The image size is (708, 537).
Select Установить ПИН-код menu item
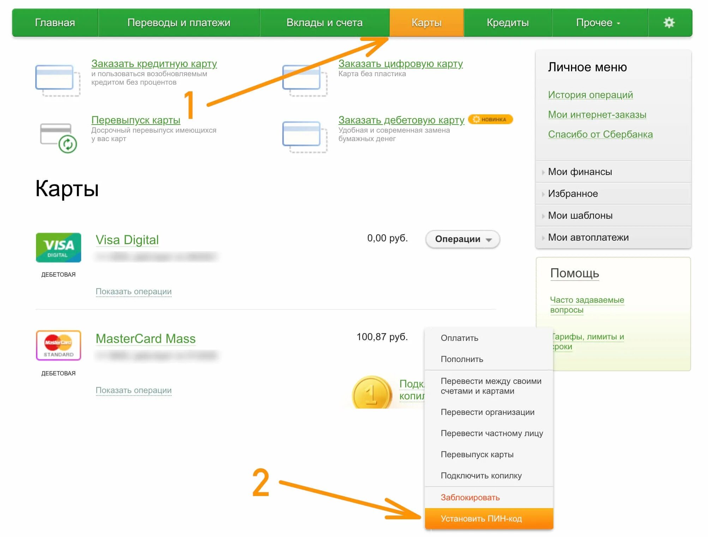coord(481,519)
